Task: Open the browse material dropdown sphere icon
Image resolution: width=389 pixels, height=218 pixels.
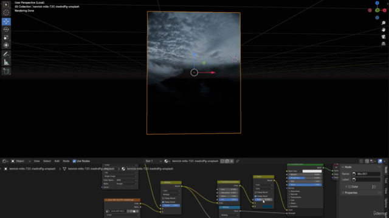Action: 167,161
